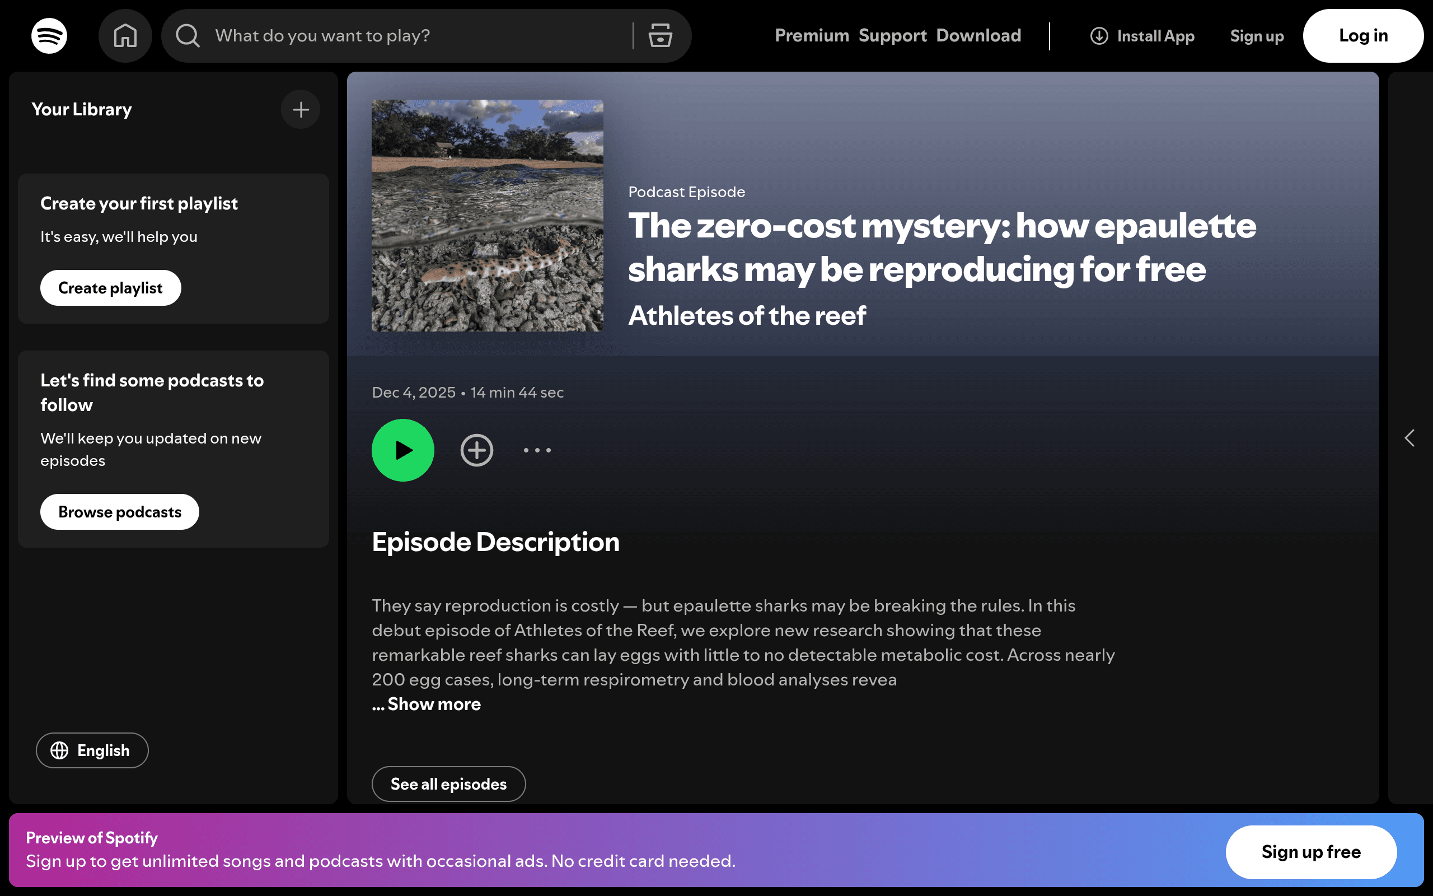
Task: Change language via English button
Action: [92, 750]
